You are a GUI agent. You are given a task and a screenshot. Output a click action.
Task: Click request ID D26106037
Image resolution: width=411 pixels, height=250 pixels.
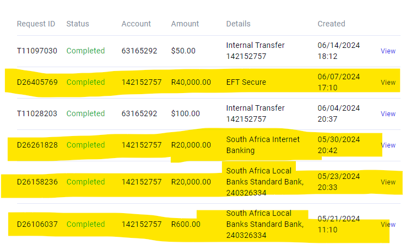(x=37, y=224)
